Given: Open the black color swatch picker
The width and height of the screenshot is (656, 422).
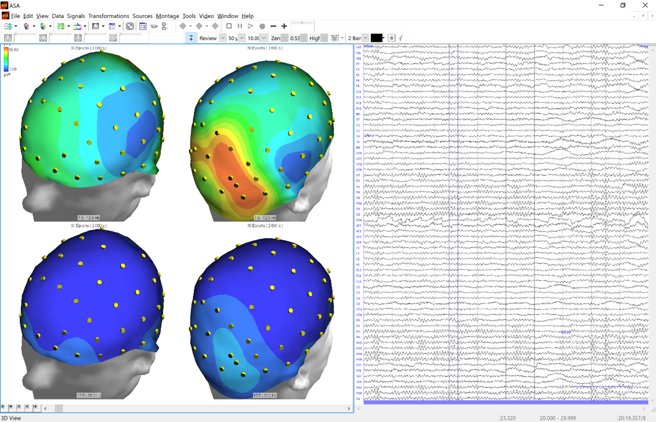Looking at the screenshot, I should (377, 38).
